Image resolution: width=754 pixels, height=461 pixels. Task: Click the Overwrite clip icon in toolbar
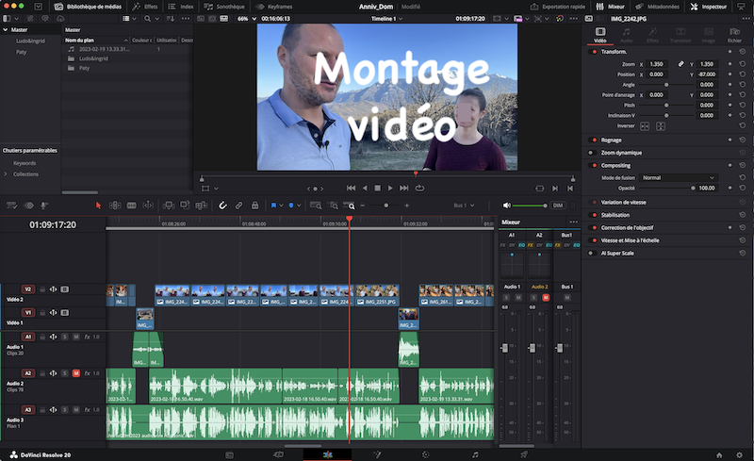pos(185,206)
